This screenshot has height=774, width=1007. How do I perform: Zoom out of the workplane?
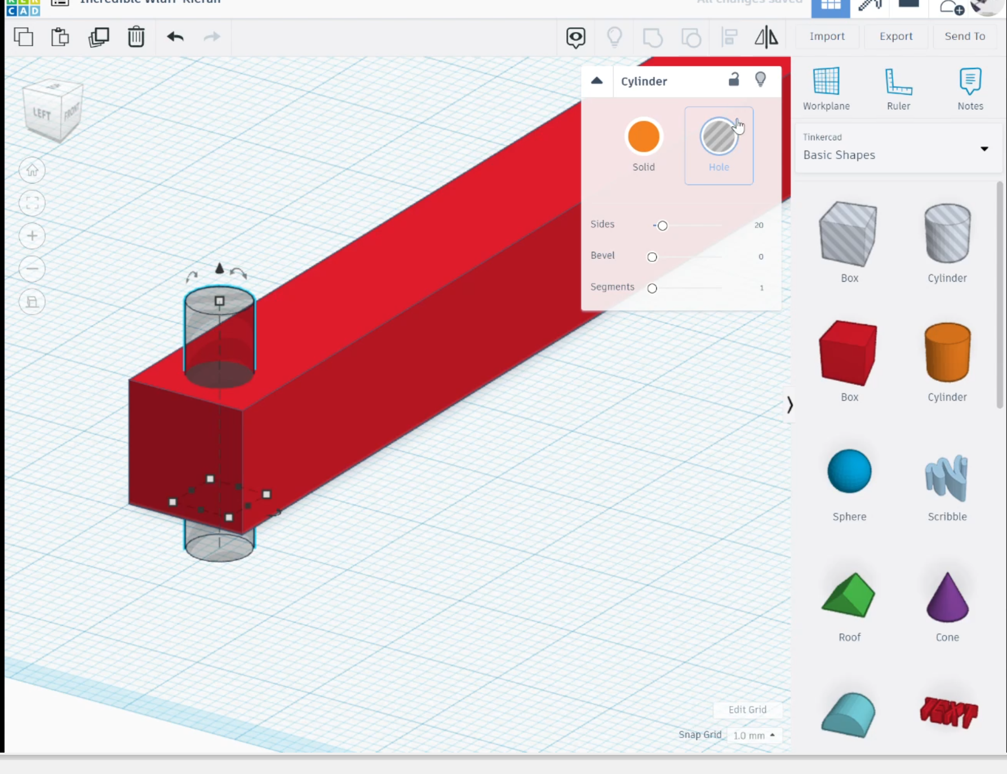[32, 269]
